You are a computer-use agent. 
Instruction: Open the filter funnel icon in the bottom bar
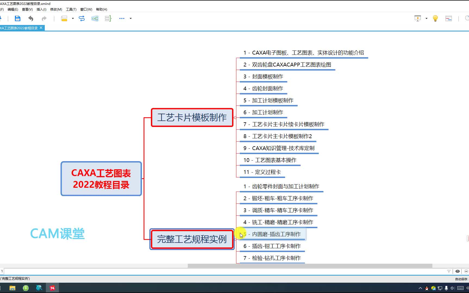coord(449,271)
